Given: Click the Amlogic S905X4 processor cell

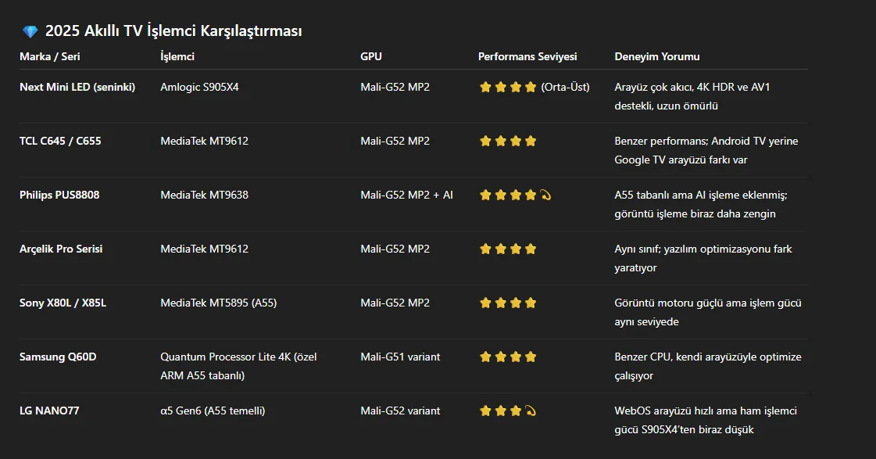Looking at the screenshot, I should coord(199,87).
